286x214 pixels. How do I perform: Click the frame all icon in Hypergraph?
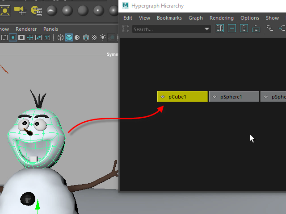pos(220,29)
